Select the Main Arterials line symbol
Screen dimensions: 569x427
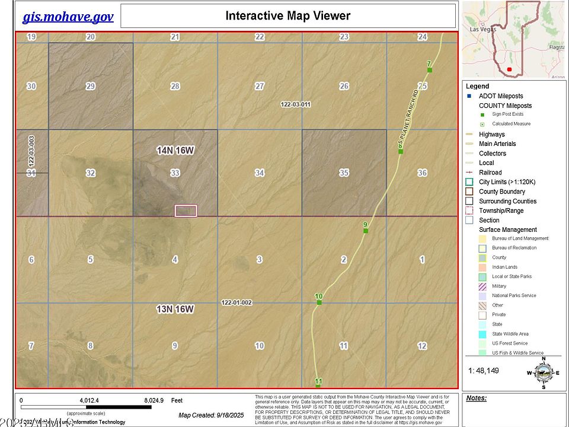click(469, 144)
